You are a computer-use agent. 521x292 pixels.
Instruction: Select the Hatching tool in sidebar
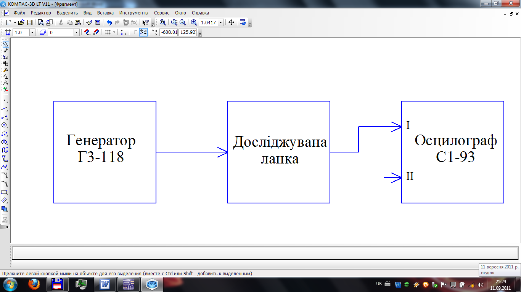coord(5,200)
